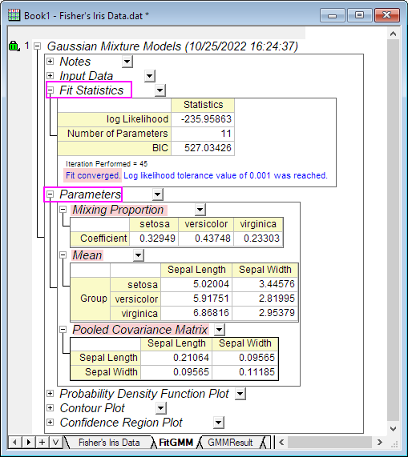Close the Book1 window
This screenshot has width=408, height=457.
point(386,15)
